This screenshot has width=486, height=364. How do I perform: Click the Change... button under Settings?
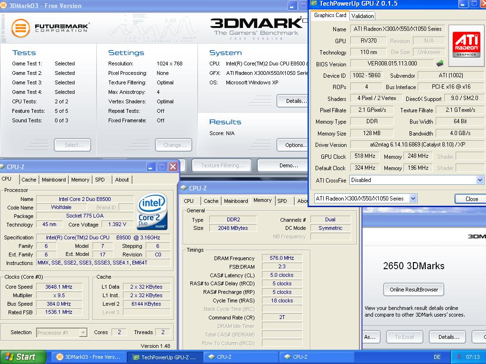point(174,145)
